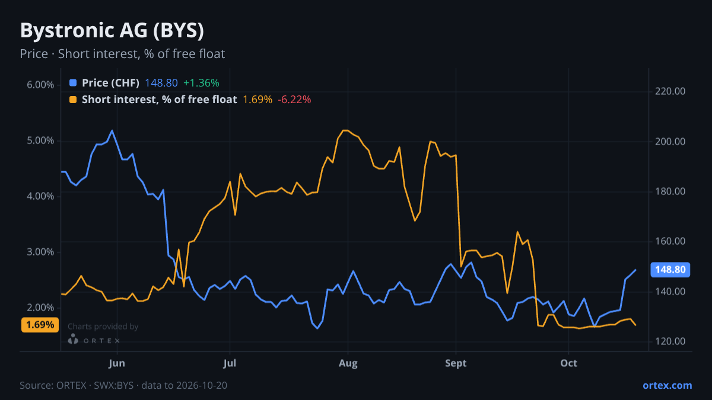Click the 140.00 right axis label
Screen dimensions: 712x400
pyautogui.click(x=671, y=292)
